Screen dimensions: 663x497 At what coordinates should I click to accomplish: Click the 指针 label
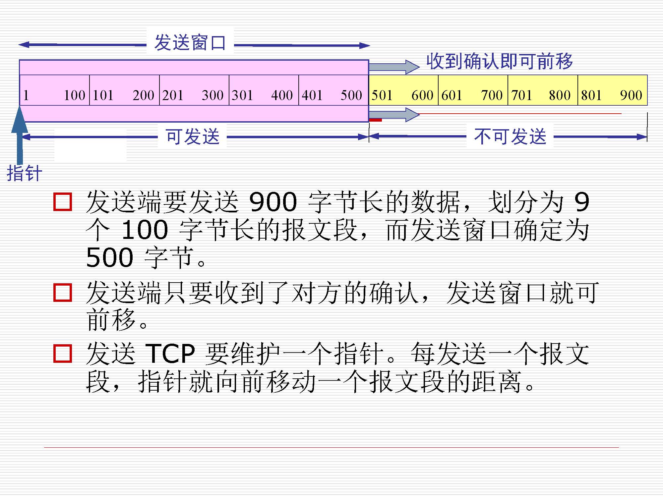25,173
